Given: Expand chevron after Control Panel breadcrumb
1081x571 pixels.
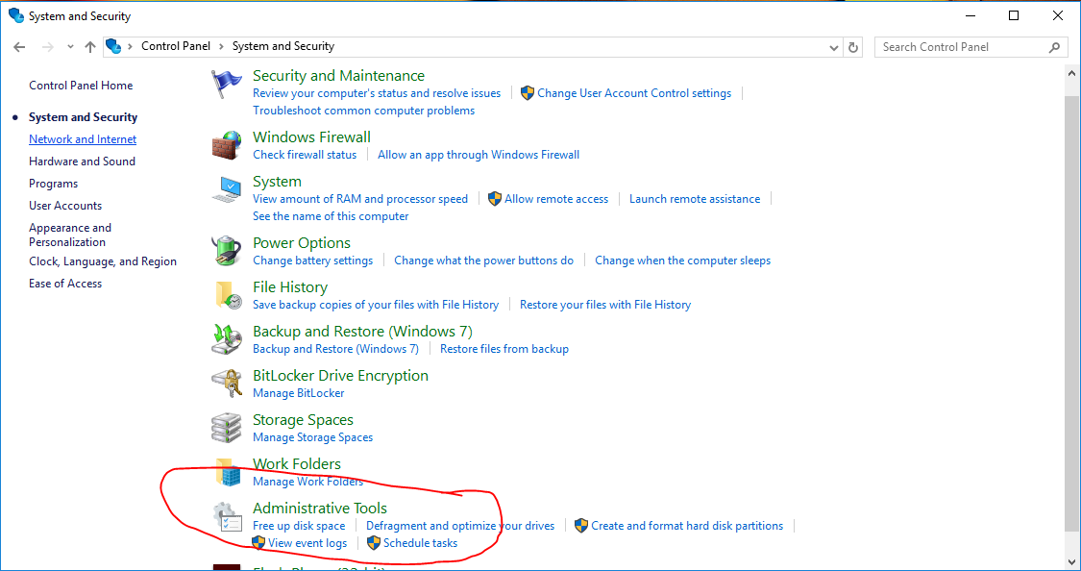Looking at the screenshot, I should click(x=221, y=46).
